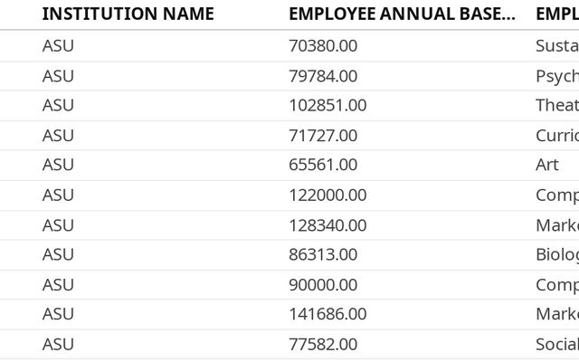Click the salary value 71727.00
The height and width of the screenshot is (362, 579).
tap(323, 135)
